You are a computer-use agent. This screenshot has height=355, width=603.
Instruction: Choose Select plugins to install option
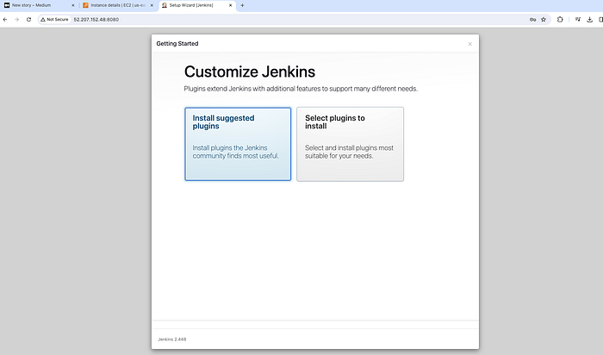click(x=350, y=144)
